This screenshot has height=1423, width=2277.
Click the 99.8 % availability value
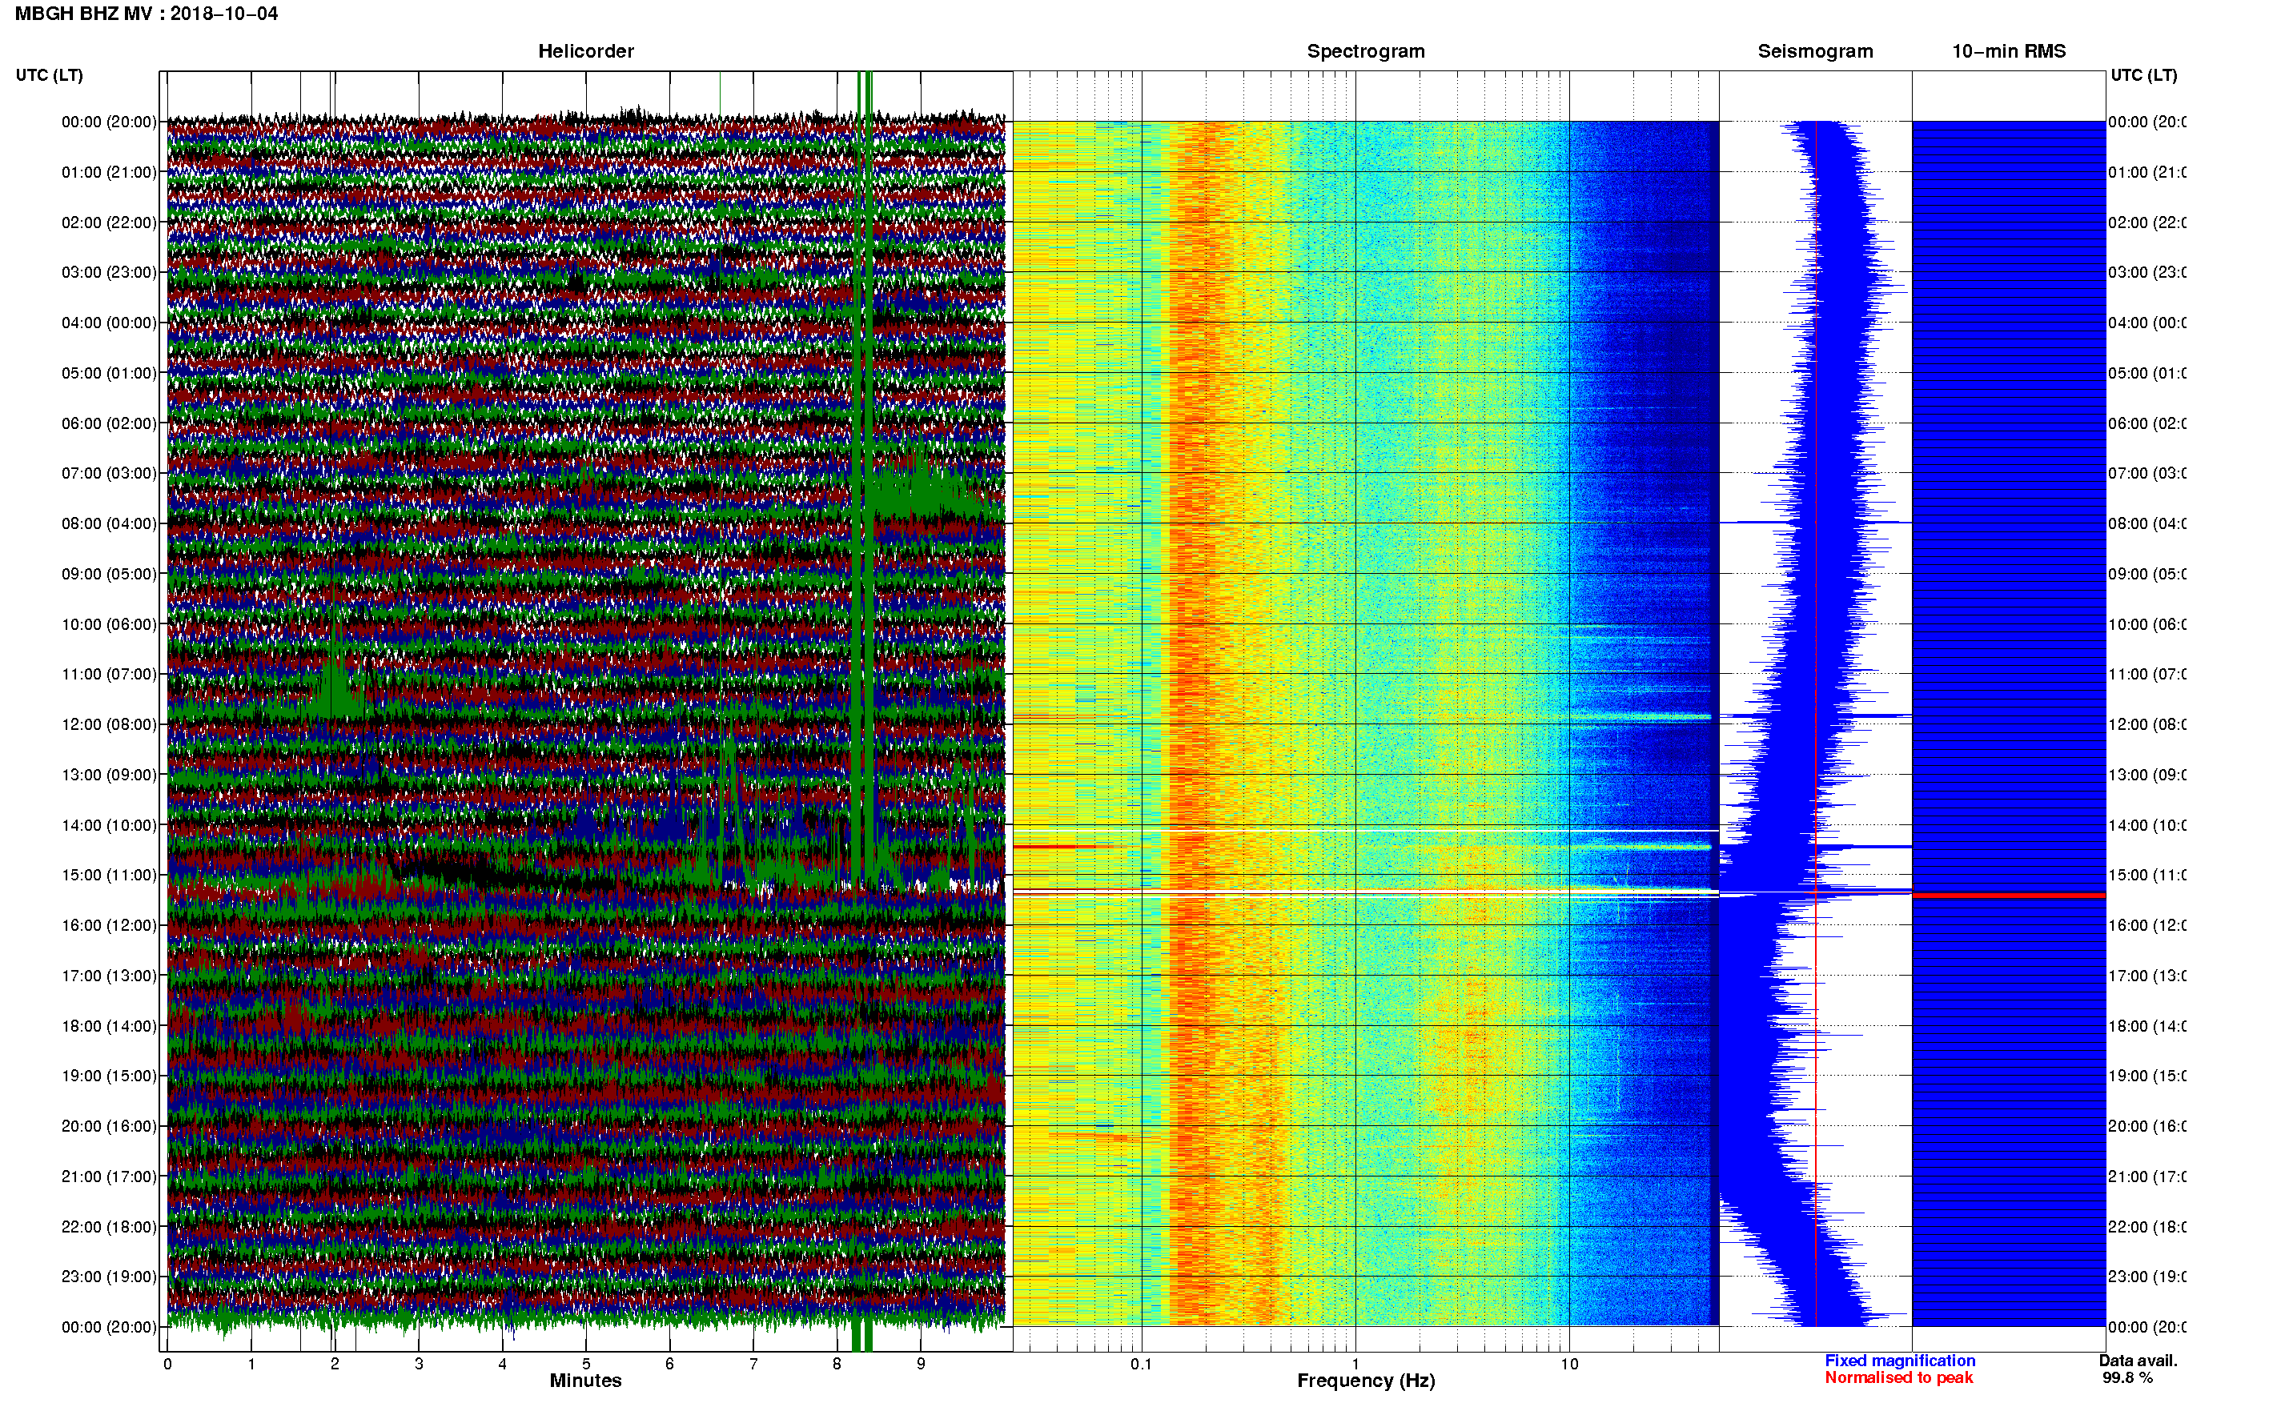tap(2127, 1378)
